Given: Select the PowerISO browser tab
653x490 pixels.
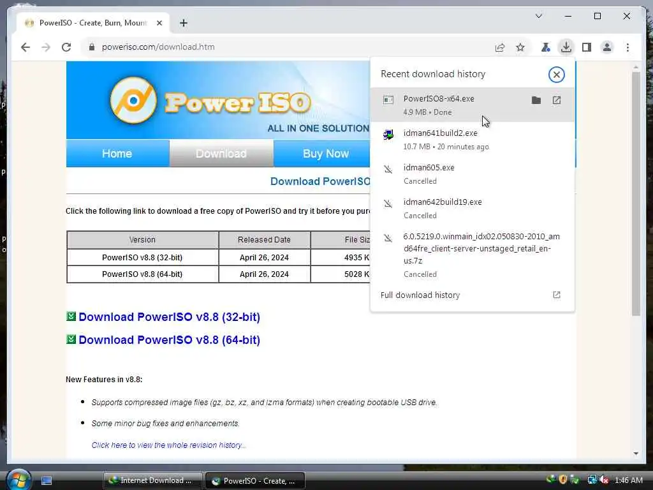Looking at the screenshot, I should tap(92, 23).
